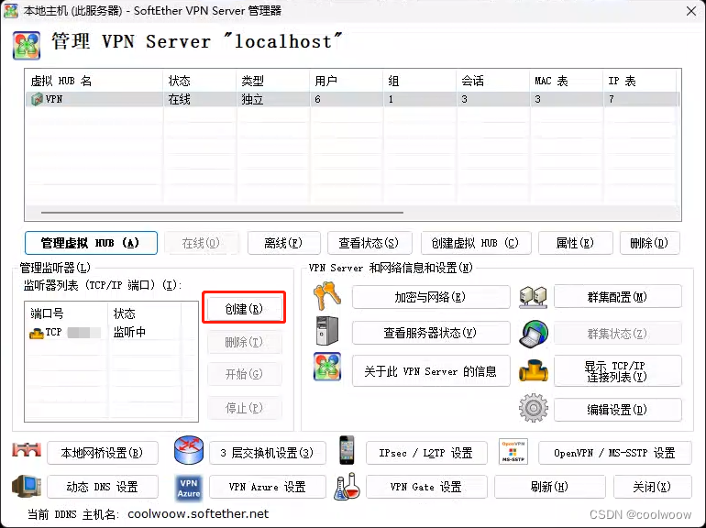The image size is (706, 528).
Task: Open IPsec / L2TP 设置
Action: (426, 453)
